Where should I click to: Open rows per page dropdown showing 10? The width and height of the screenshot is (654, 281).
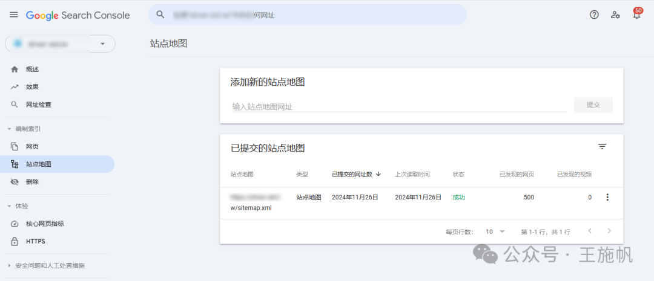pos(495,231)
